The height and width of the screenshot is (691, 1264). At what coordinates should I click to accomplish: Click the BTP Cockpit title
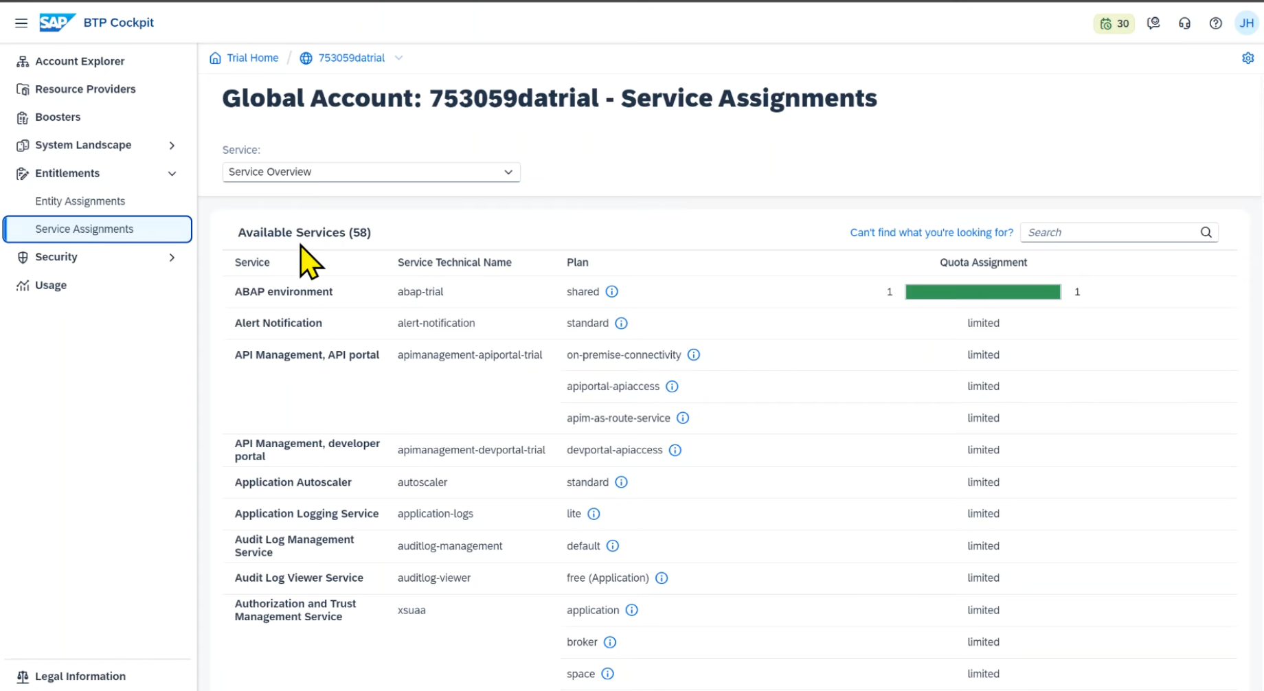118,23
